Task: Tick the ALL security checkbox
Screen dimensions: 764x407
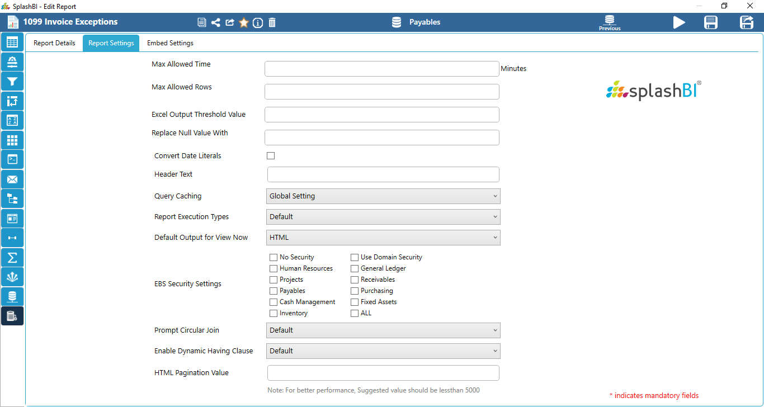Action: (355, 313)
